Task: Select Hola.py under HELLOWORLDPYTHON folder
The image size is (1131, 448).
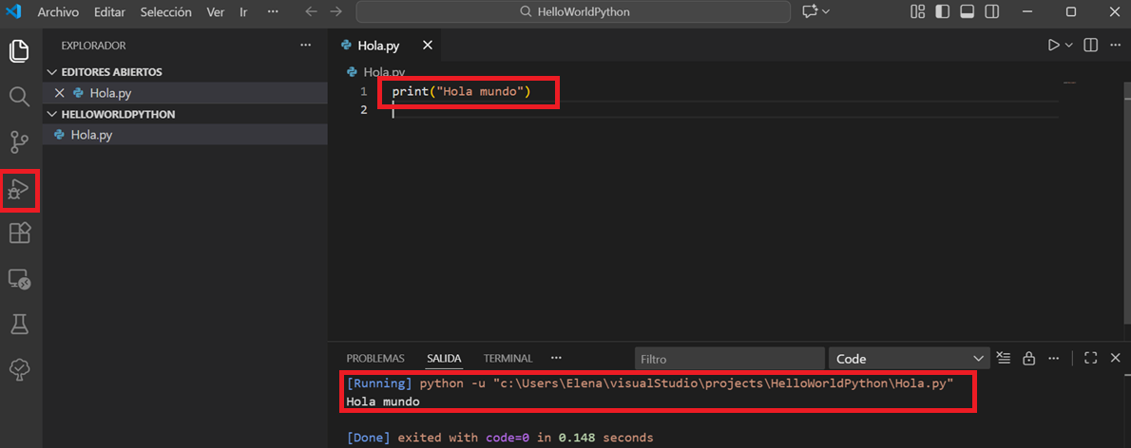Action: (91, 135)
